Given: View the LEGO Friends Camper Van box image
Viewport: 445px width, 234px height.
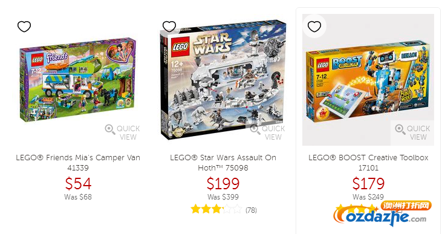Looking at the screenshot, I should point(78,80).
